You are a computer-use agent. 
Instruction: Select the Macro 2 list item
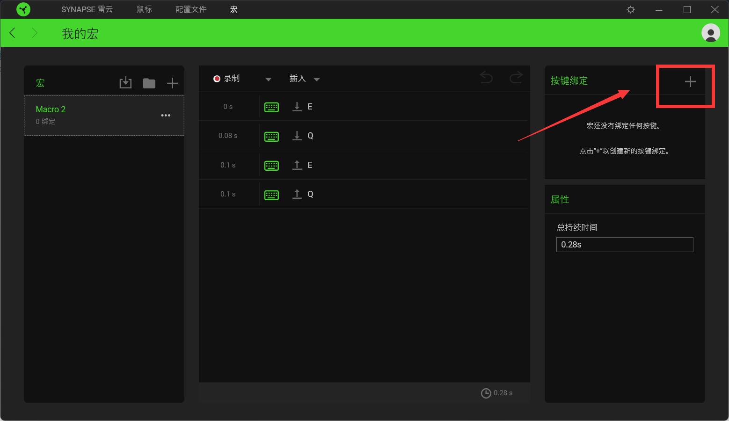[x=94, y=115]
